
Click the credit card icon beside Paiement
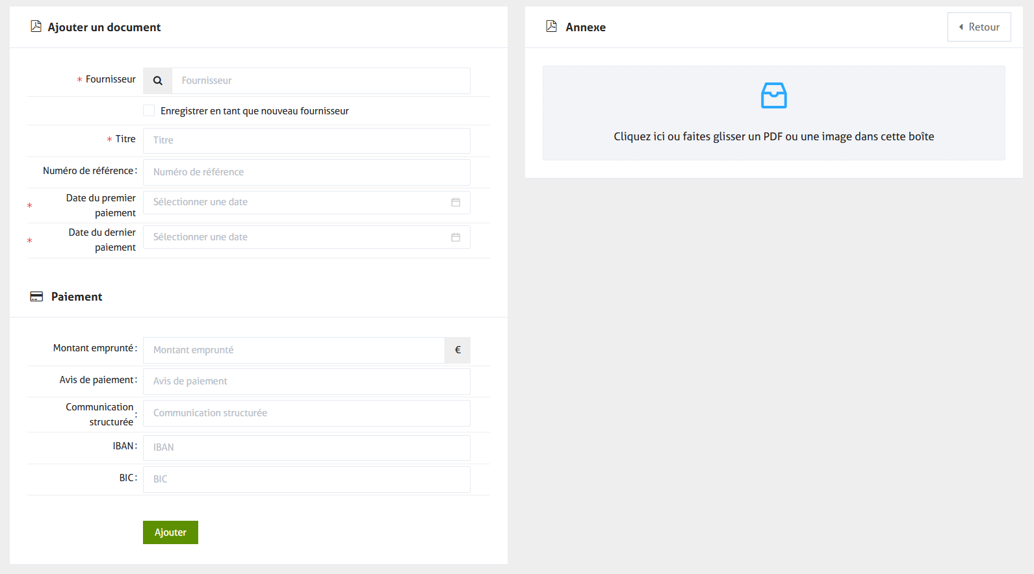(x=36, y=297)
